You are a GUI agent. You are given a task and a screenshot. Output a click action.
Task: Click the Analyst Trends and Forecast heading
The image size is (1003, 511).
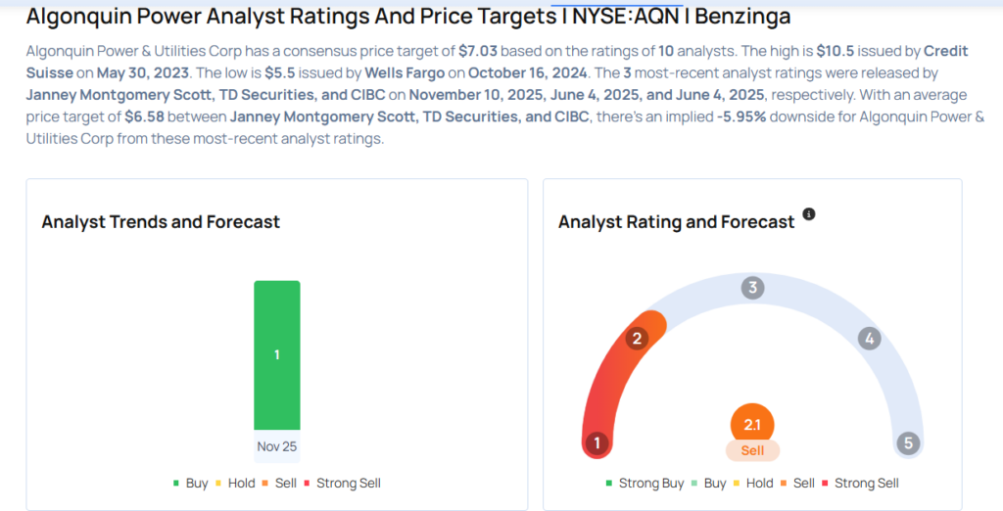pos(161,222)
